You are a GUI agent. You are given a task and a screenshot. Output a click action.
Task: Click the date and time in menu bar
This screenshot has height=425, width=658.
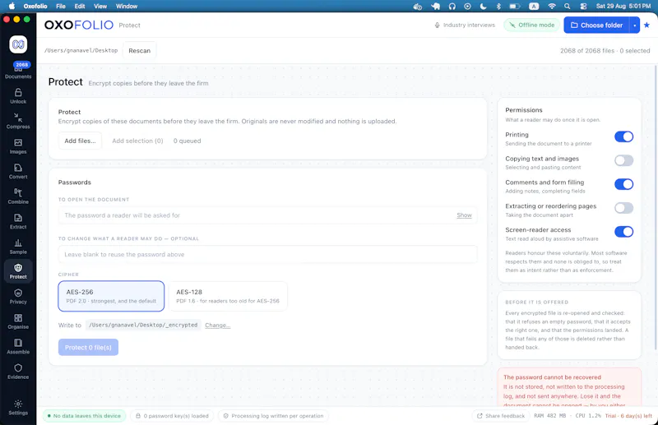(x=623, y=7)
